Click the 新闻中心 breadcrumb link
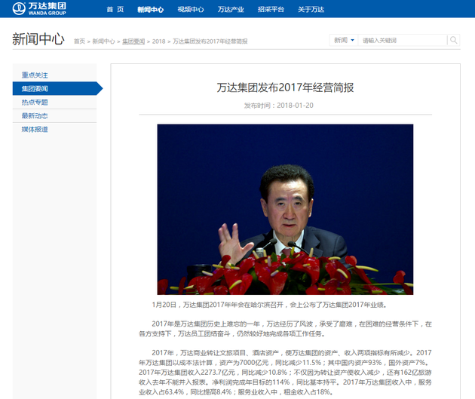 point(103,41)
